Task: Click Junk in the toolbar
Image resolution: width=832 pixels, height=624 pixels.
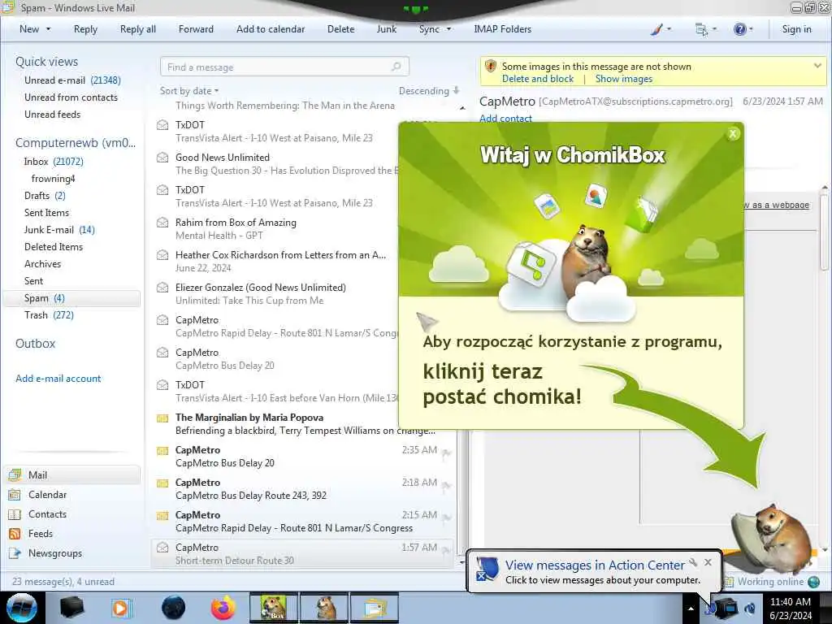Action: (x=386, y=29)
